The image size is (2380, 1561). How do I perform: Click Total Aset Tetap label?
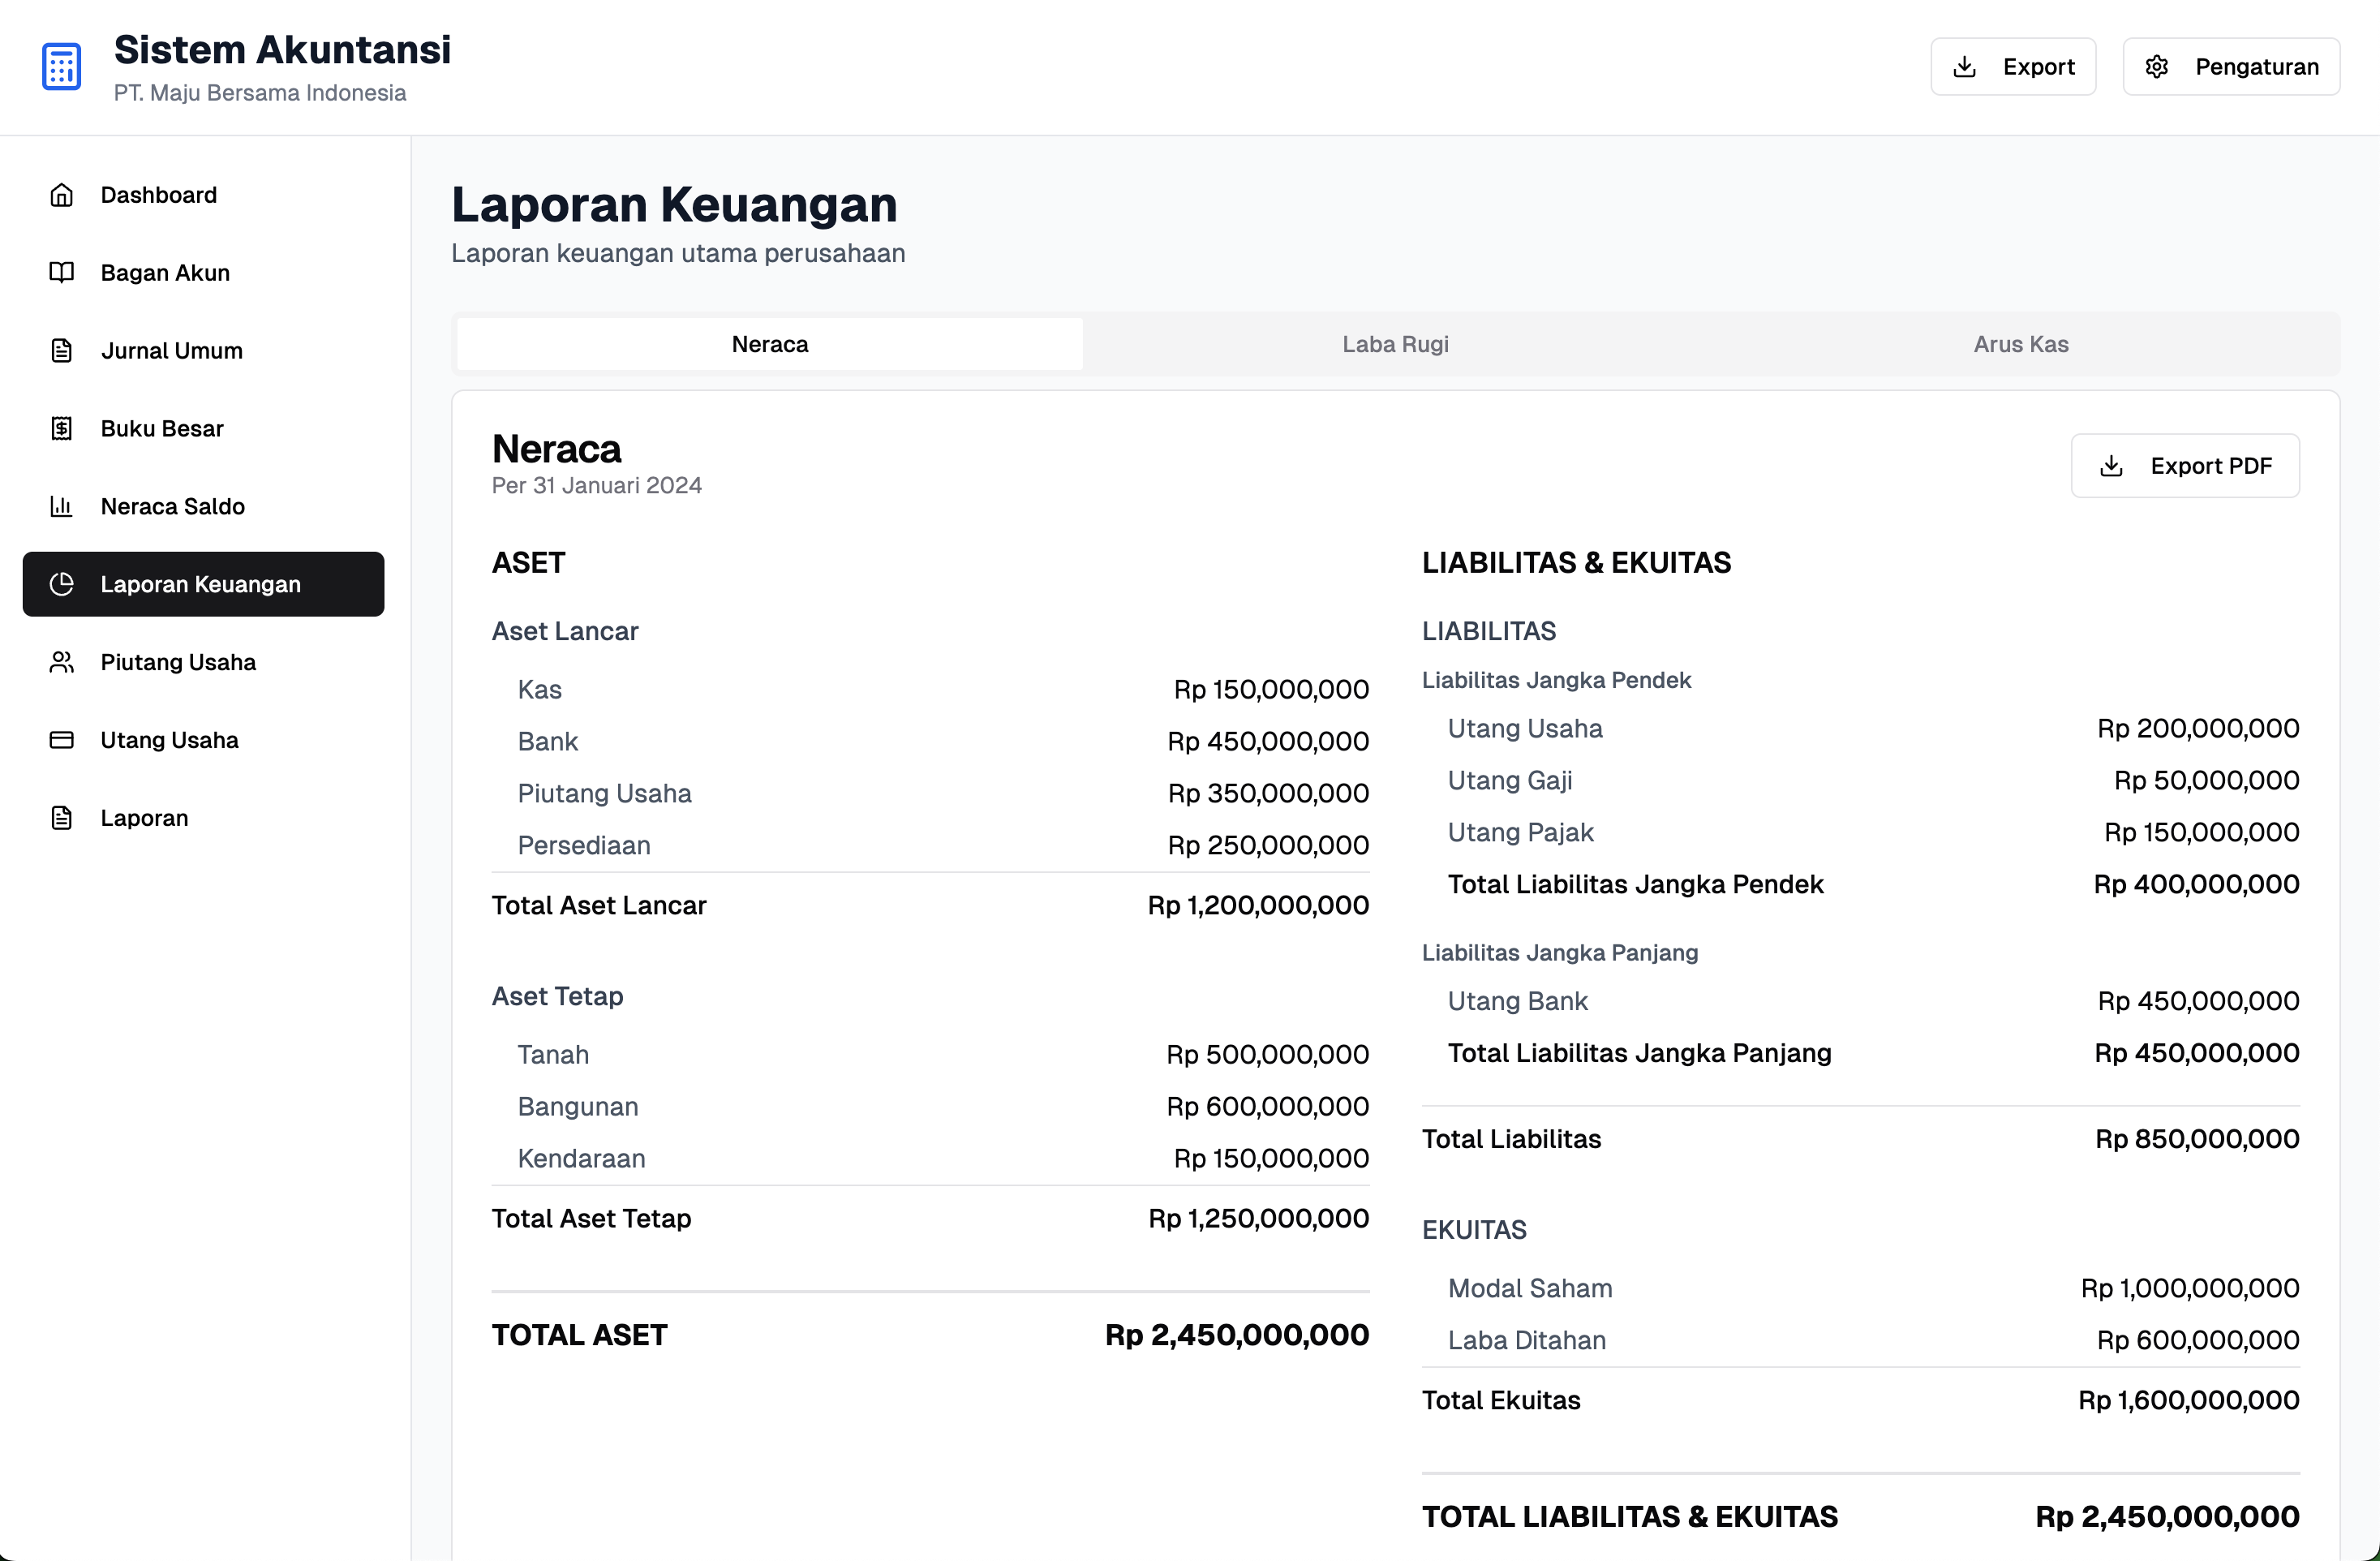point(591,1218)
